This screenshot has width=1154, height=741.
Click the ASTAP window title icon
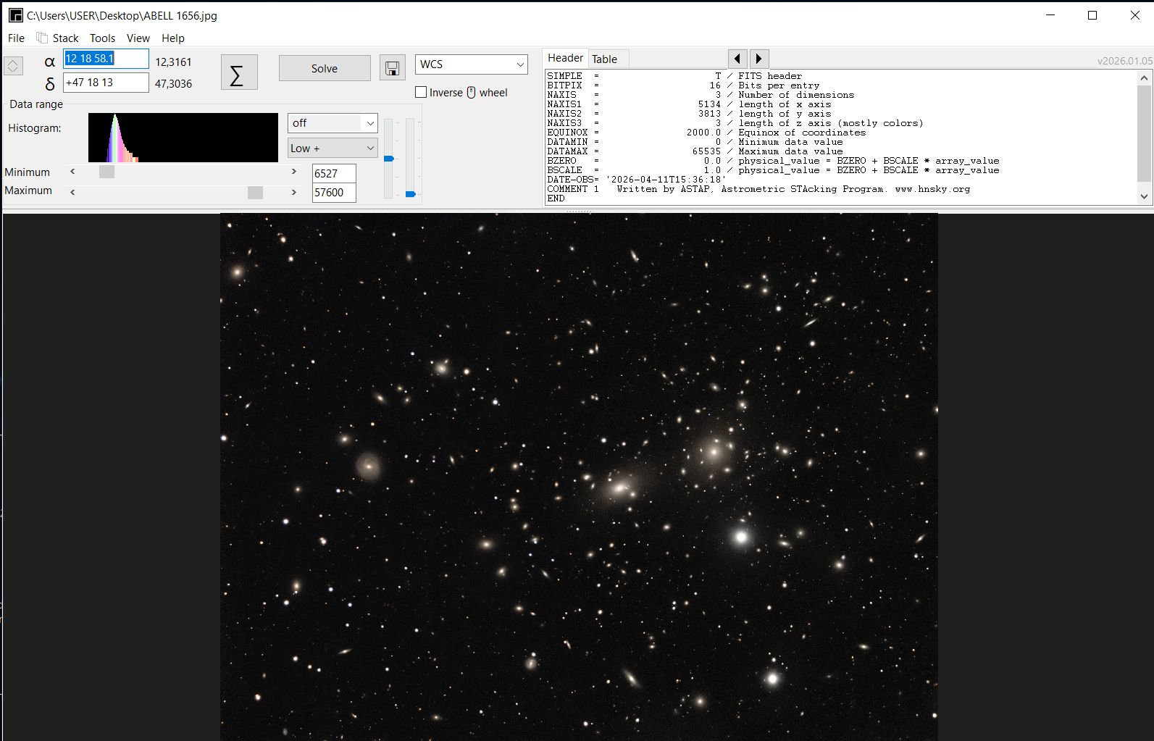tap(15, 15)
